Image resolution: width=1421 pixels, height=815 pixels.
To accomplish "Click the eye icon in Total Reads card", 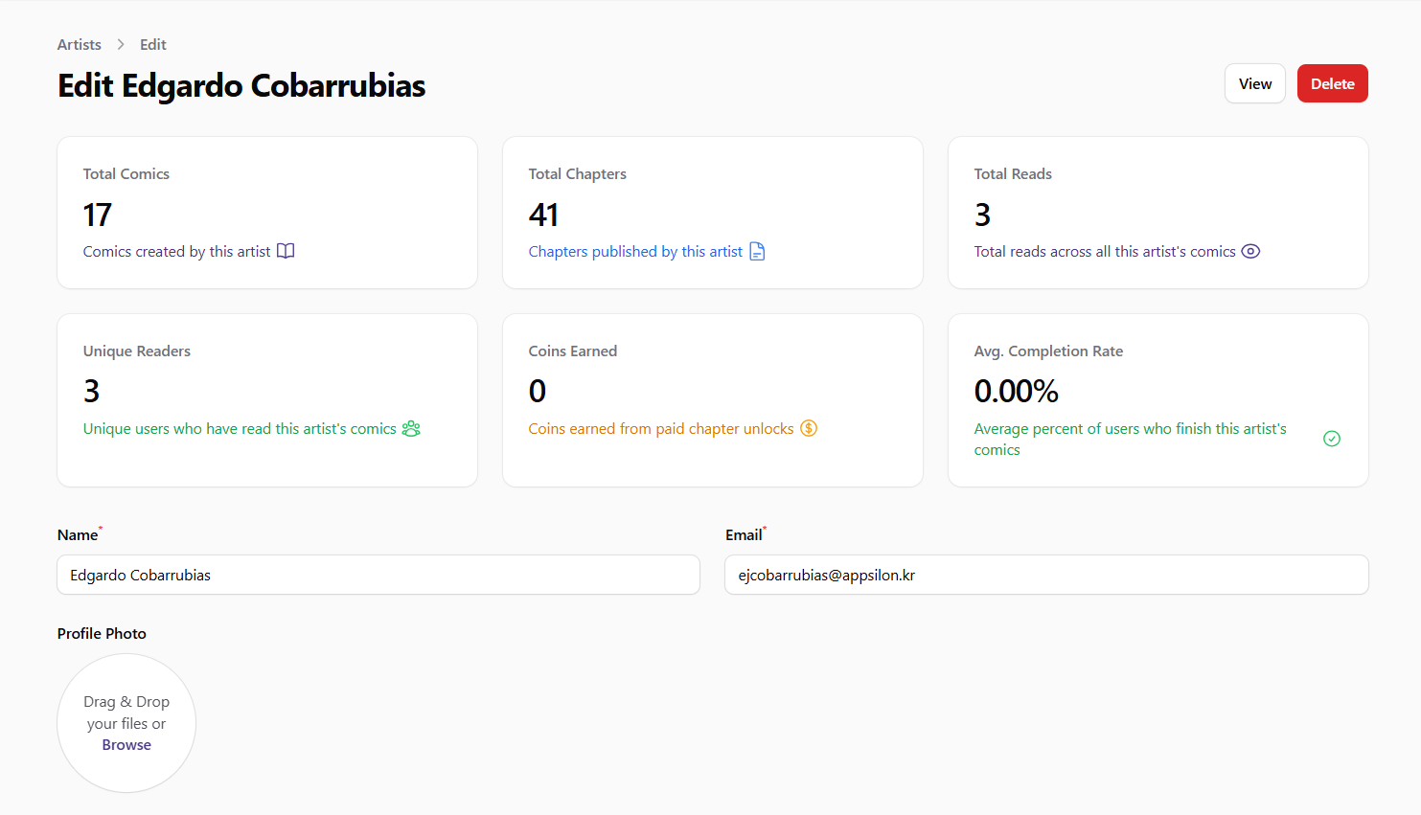I will 1250,251.
